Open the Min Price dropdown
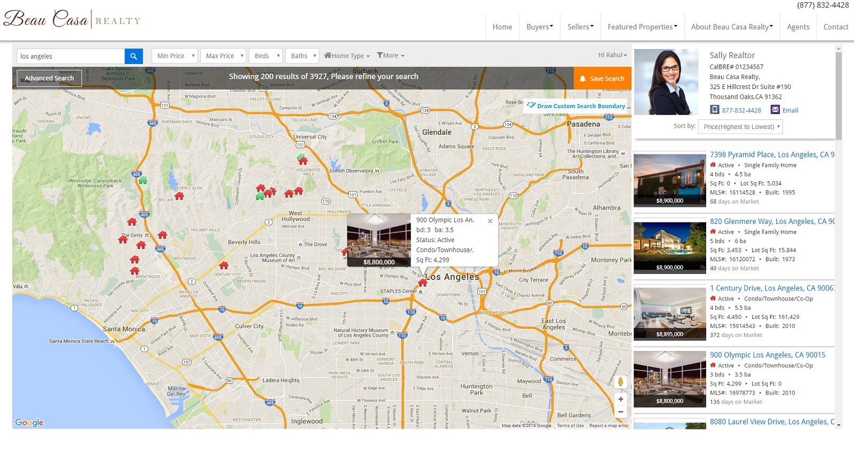The height and width of the screenshot is (467, 854). tap(175, 56)
